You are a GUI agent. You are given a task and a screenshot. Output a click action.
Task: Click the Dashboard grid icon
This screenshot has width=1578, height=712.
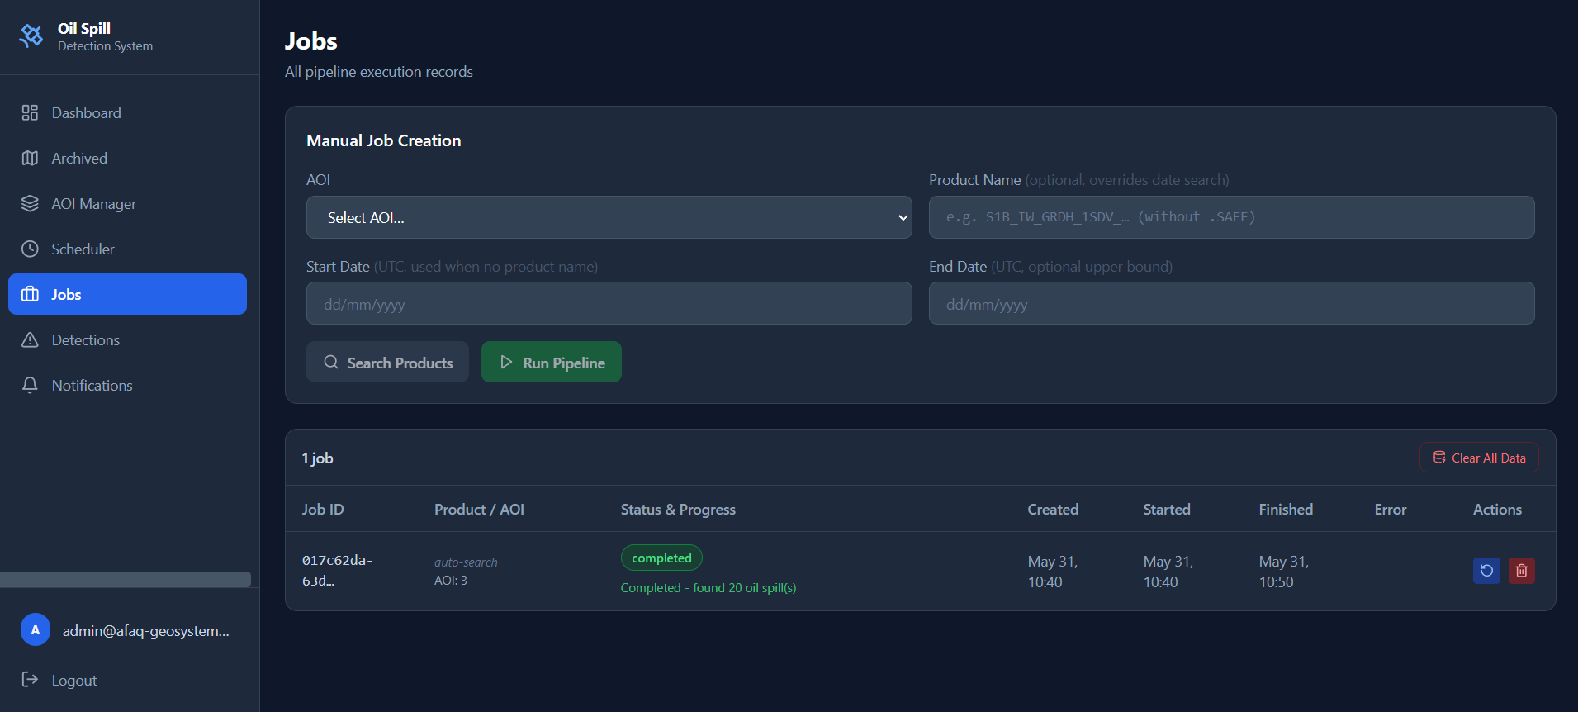[30, 113]
